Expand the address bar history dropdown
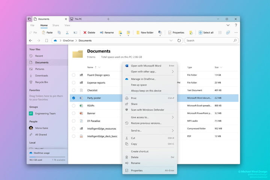Screen dimensions: 270x180 [x=171, y=40]
